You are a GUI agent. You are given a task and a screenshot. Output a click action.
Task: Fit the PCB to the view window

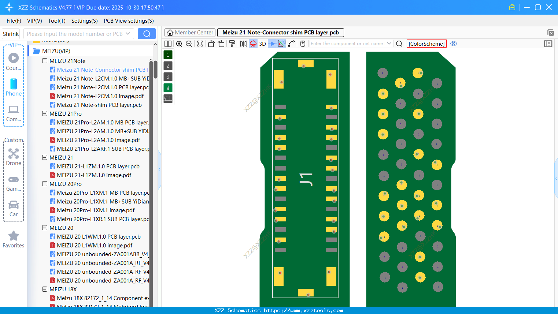point(200,44)
